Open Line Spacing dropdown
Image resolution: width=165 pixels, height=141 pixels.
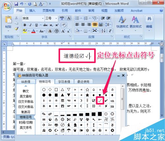[108, 25]
